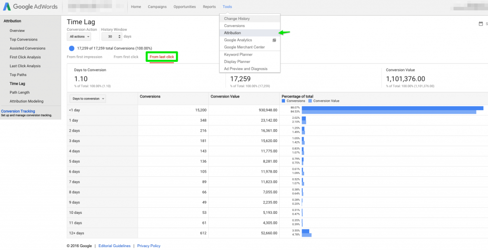Click the Attribution sidebar heading
The width and height of the screenshot is (488, 250).
coord(12,21)
